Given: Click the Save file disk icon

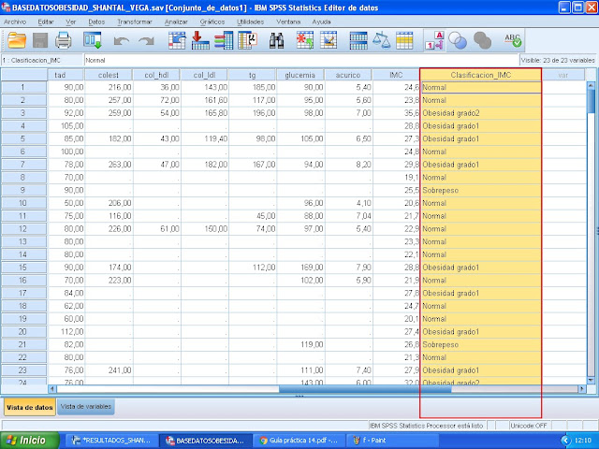Looking at the screenshot, I should (x=40, y=40).
